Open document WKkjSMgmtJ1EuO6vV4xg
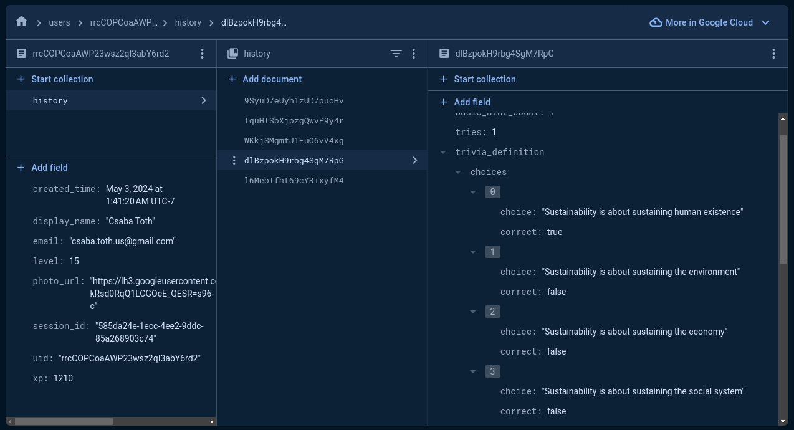 294,140
